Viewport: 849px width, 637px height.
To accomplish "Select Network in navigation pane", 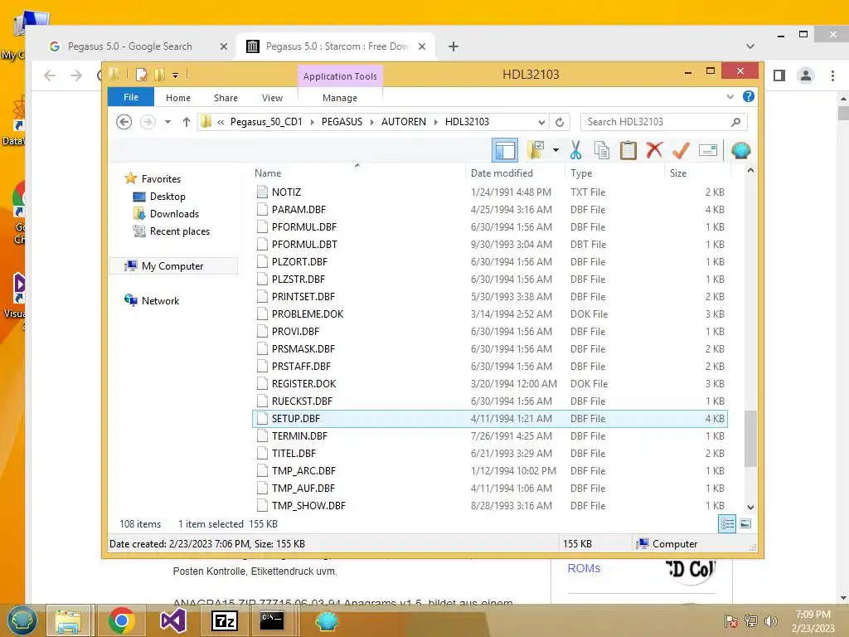I will click(x=160, y=300).
